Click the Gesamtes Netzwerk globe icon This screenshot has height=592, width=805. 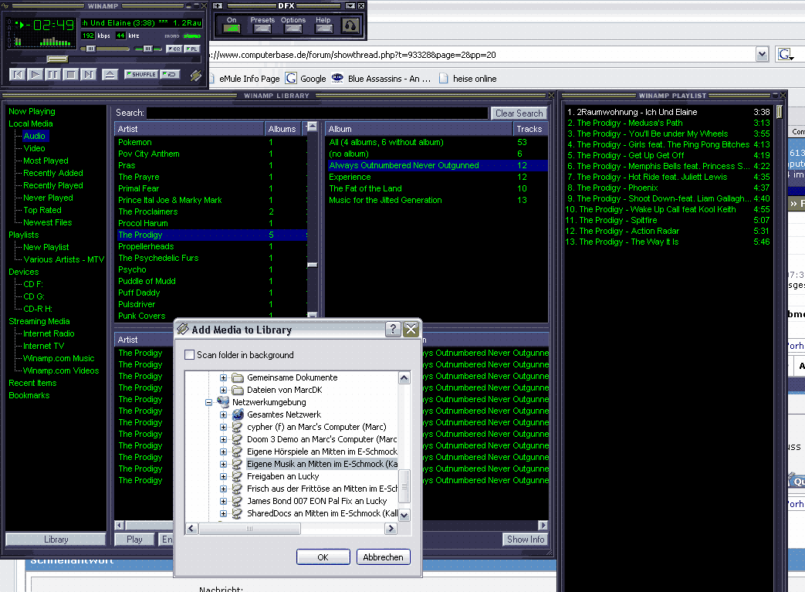(238, 414)
